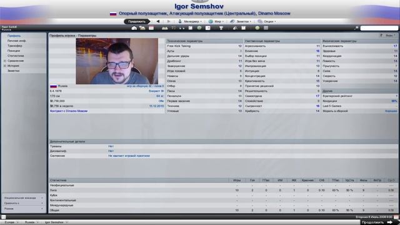This screenshot has width=400, height=225.
Task: Click the Гол column header in statistics
Action: (x=252, y=180)
